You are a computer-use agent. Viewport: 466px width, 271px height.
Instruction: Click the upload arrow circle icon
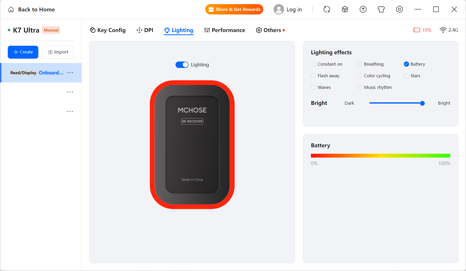tap(363, 10)
